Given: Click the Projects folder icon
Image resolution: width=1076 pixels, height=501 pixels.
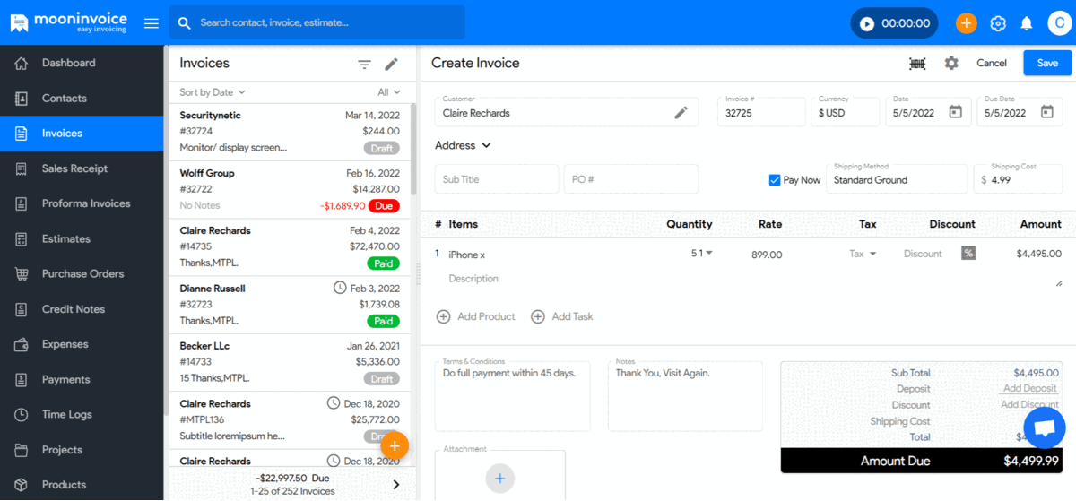Looking at the screenshot, I should point(22,450).
